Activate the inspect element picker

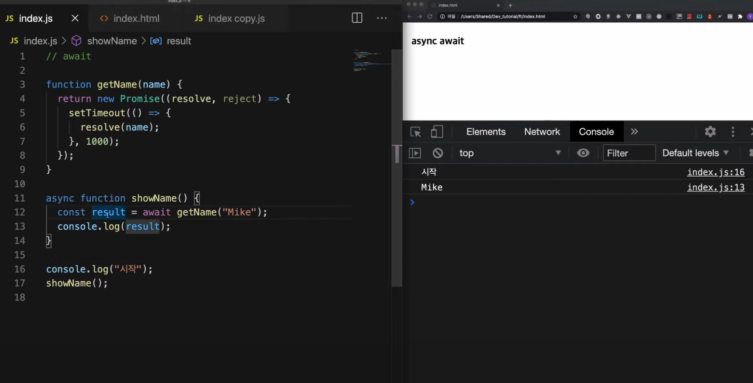tap(415, 132)
